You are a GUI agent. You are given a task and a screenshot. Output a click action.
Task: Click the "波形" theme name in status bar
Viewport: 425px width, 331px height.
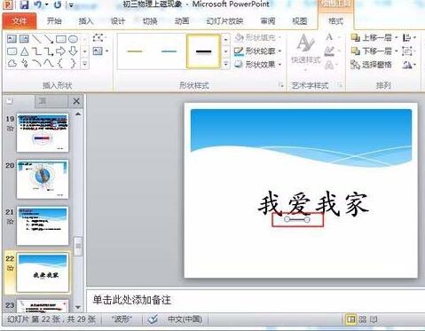tap(122, 319)
